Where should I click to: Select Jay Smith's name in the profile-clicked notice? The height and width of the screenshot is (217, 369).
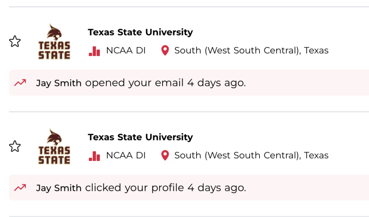59,188
